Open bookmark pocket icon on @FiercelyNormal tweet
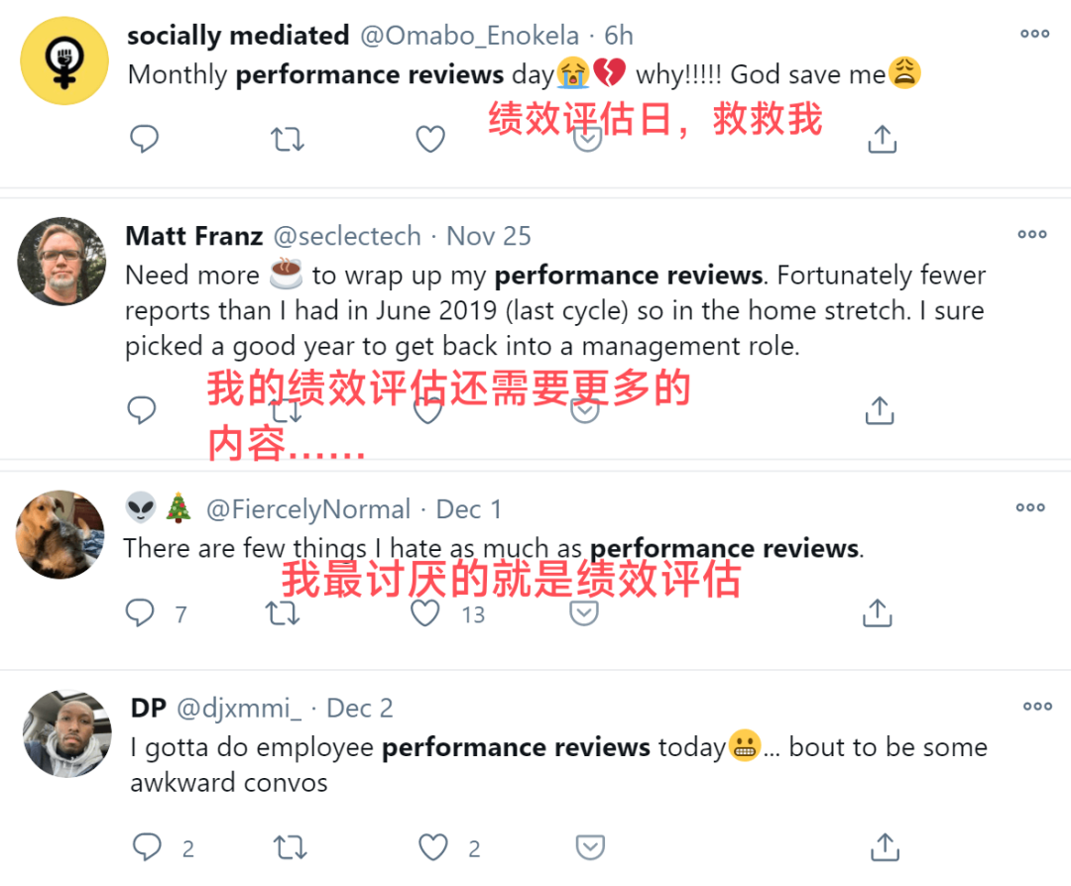This screenshot has width=1071, height=886. [584, 612]
